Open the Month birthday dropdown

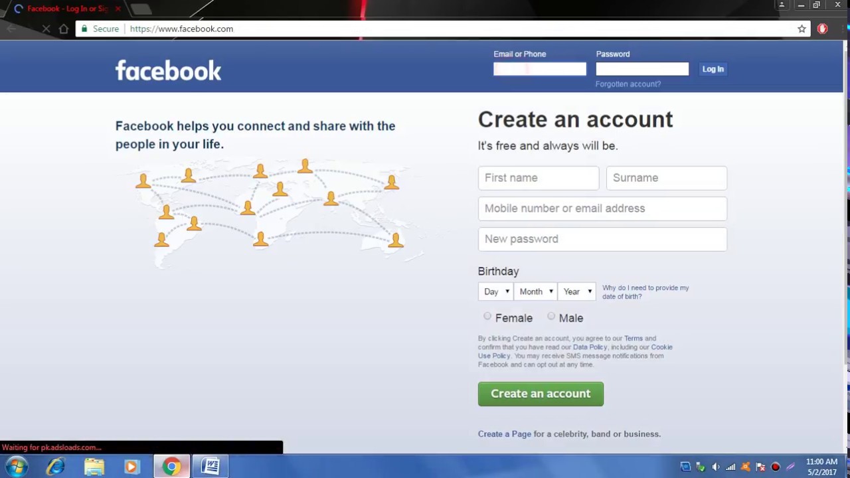tap(536, 291)
